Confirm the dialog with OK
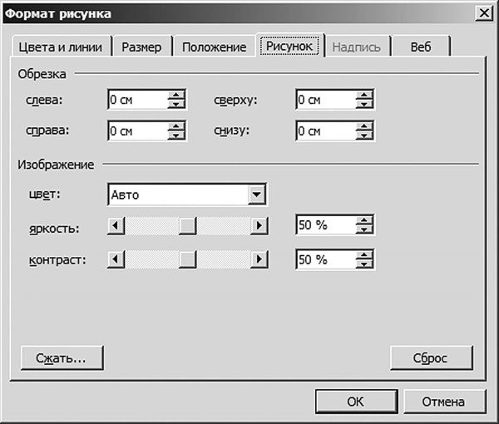The height and width of the screenshot is (424, 499). point(355,401)
